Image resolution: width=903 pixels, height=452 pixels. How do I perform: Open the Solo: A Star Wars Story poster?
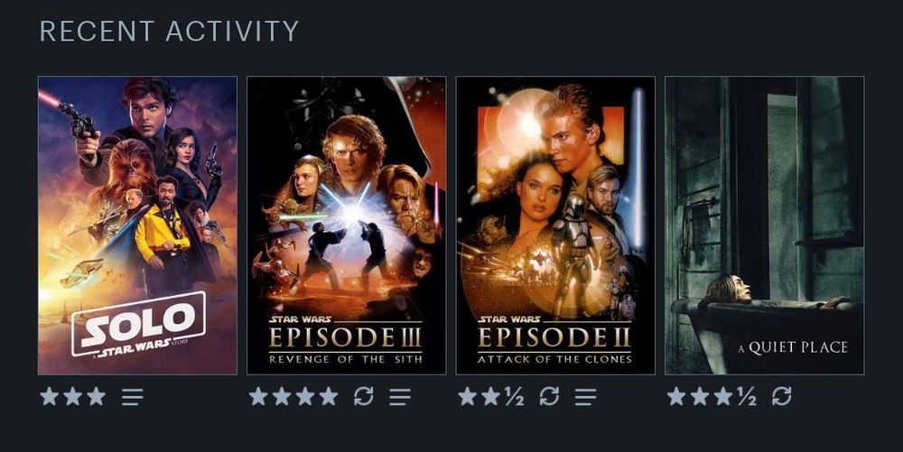point(137,226)
